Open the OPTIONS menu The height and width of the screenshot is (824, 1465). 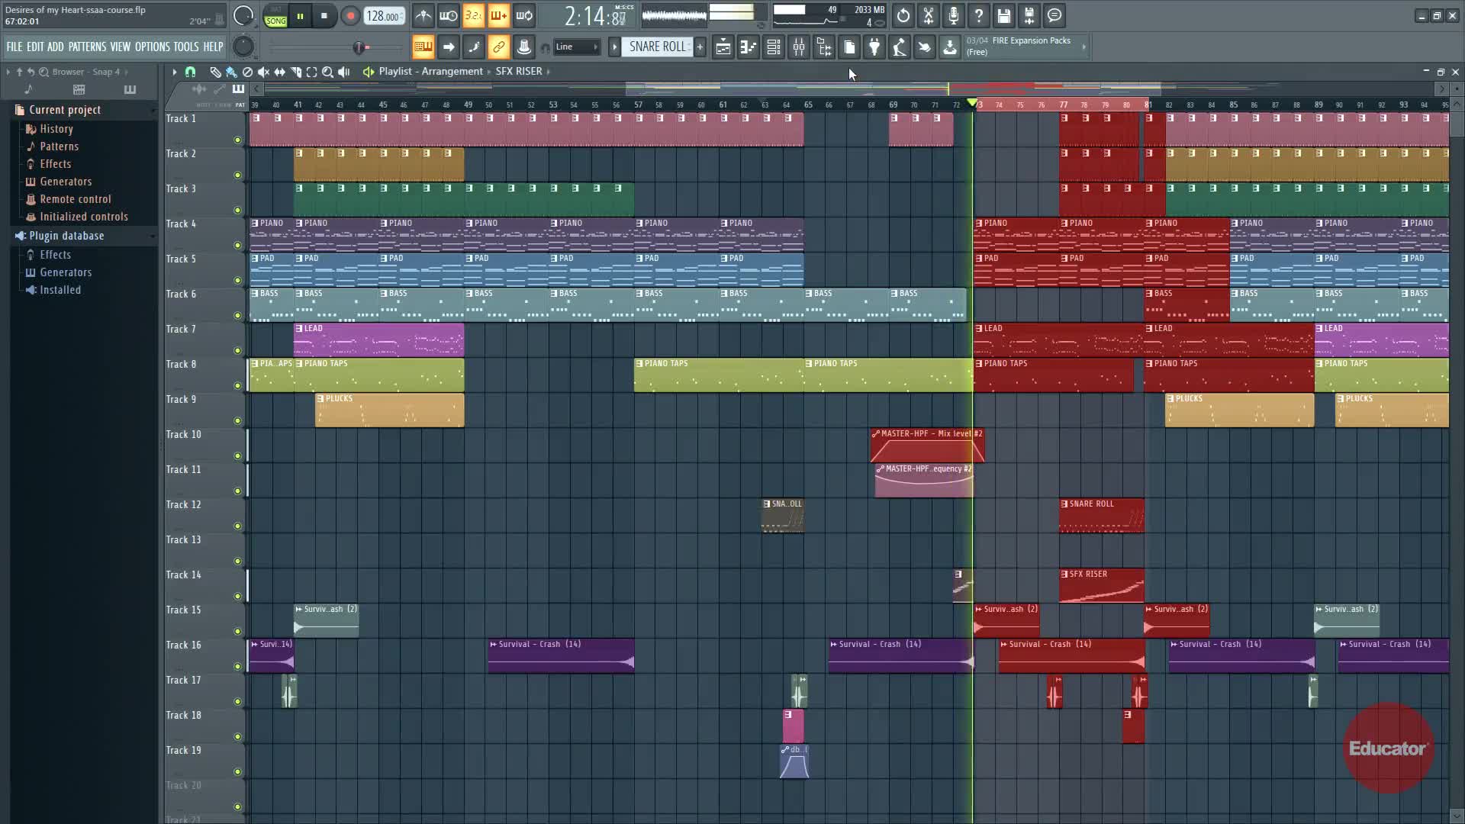[152, 47]
